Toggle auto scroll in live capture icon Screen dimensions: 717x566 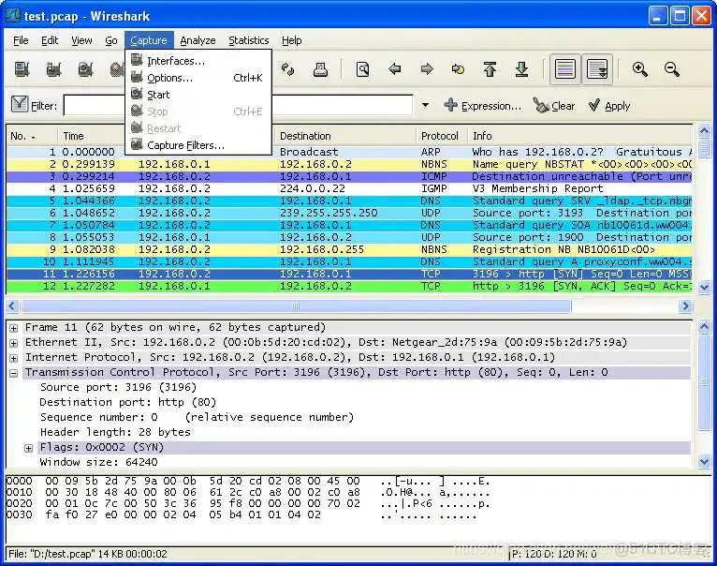click(597, 69)
